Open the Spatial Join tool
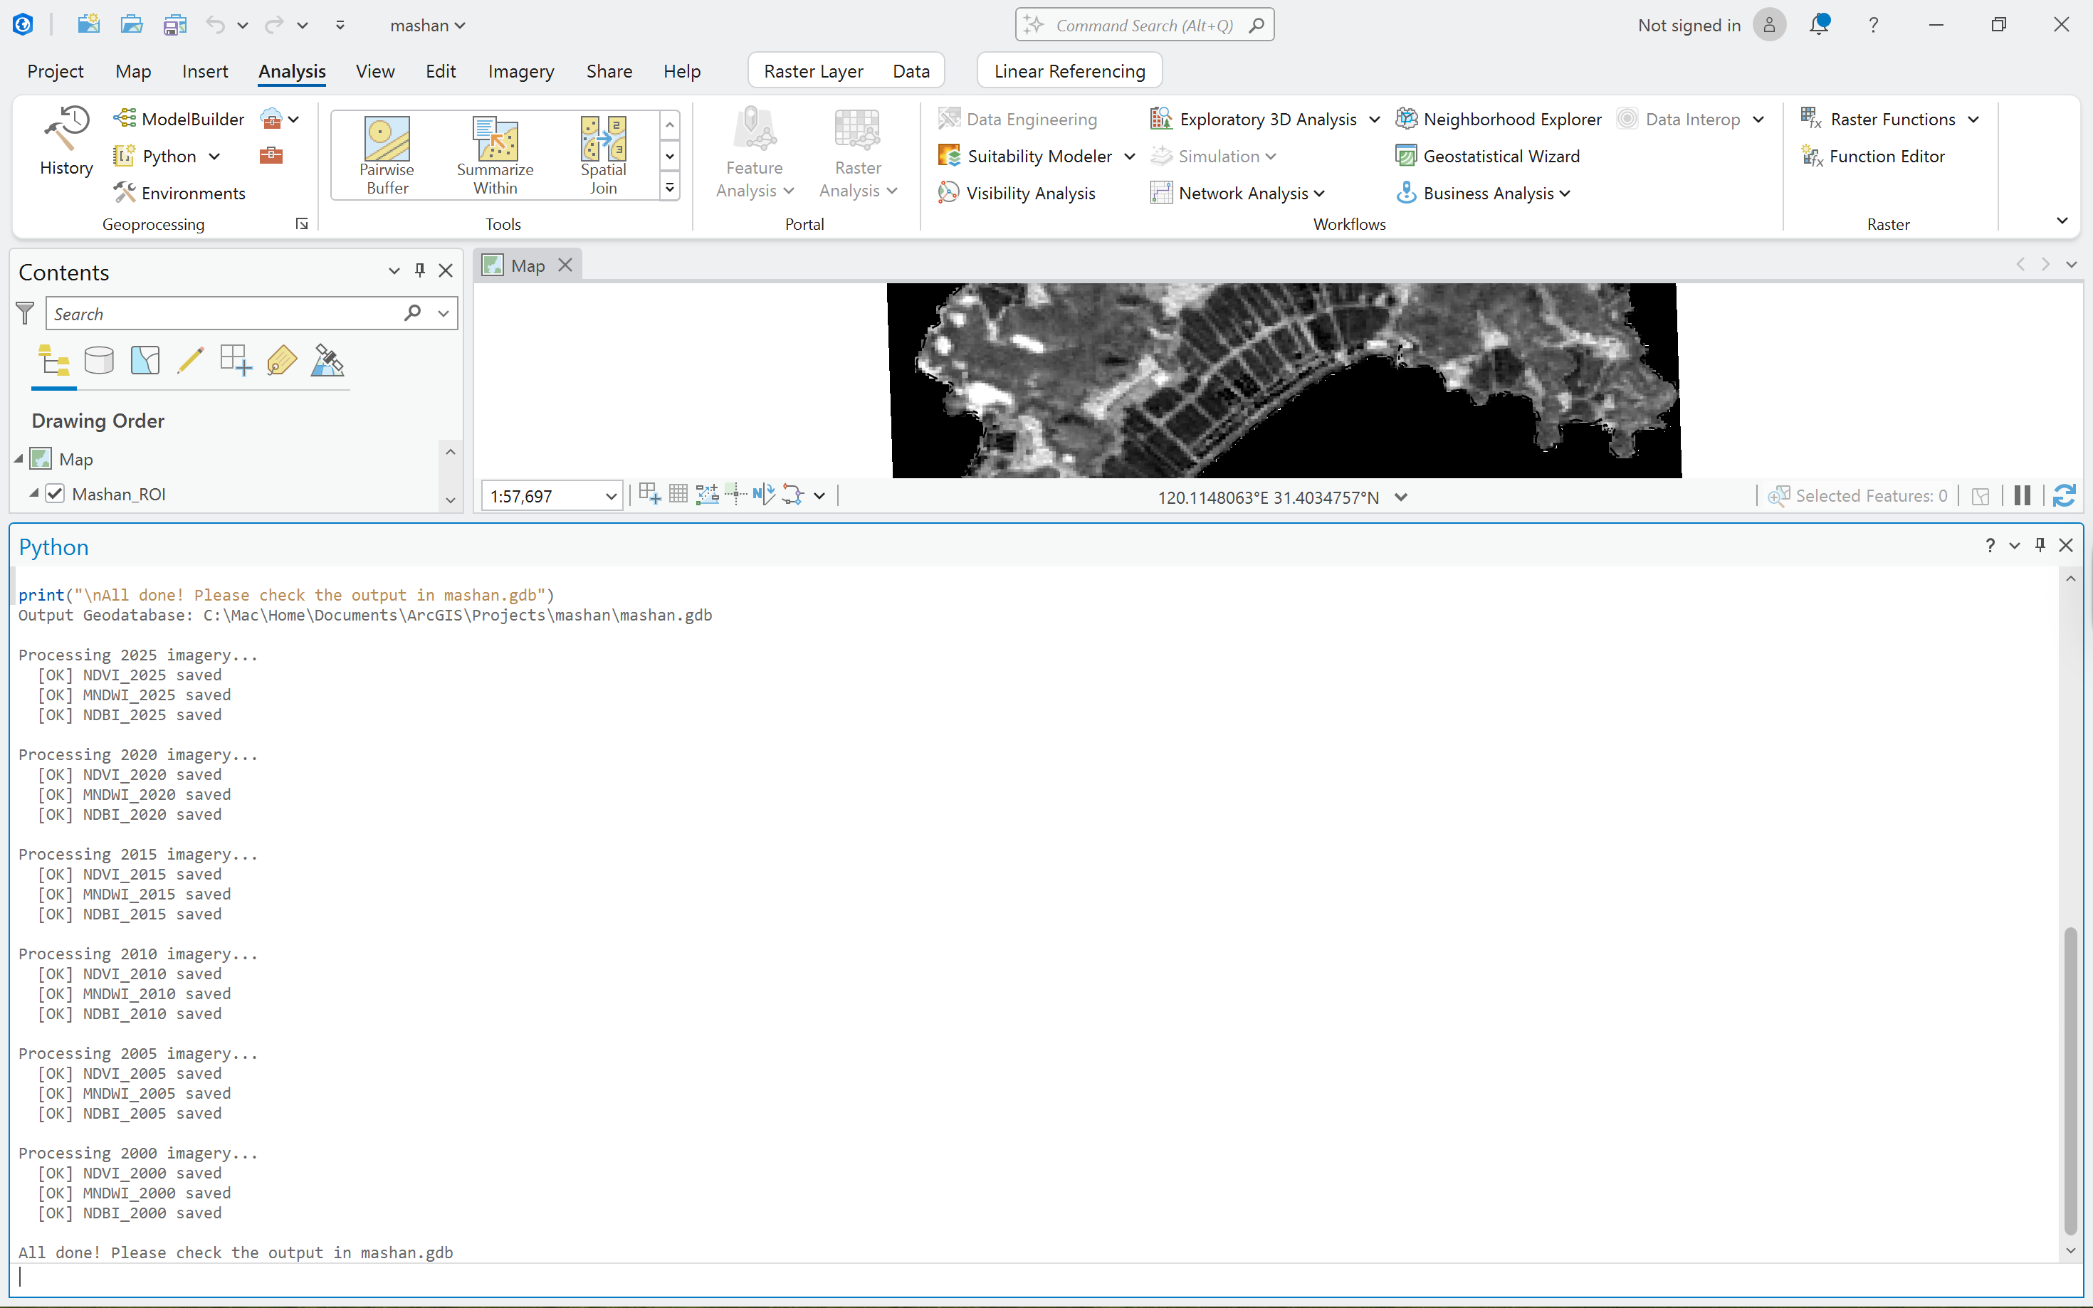The height and width of the screenshot is (1308, 2093). coord(603,156)
